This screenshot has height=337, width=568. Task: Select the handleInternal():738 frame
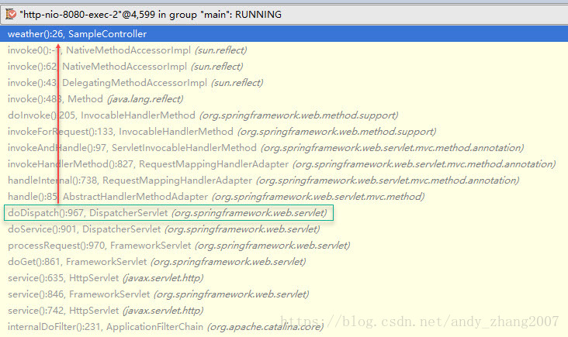(x=284, y=181)
